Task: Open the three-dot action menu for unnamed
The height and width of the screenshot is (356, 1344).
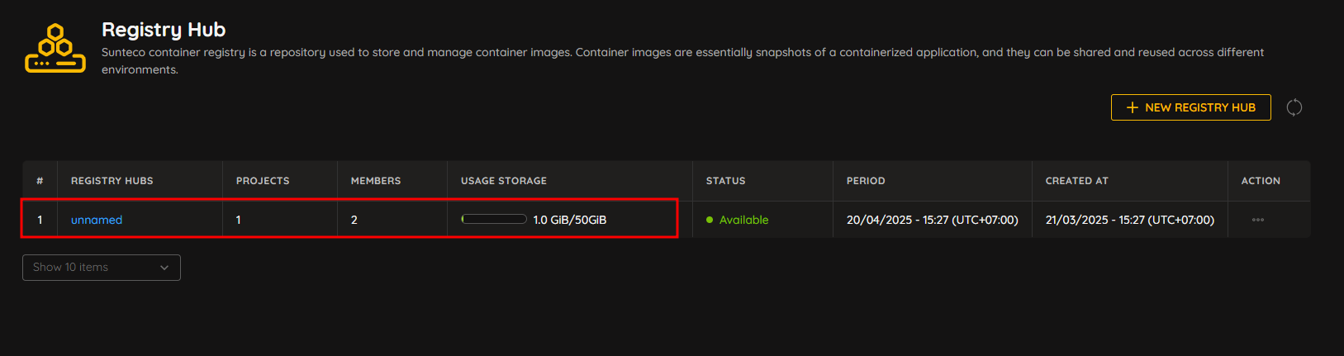Action: pos(1258,220)
